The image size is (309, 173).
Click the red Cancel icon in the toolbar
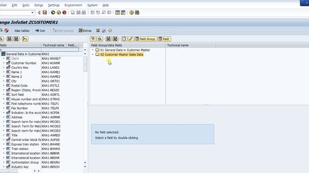[64, 12]
